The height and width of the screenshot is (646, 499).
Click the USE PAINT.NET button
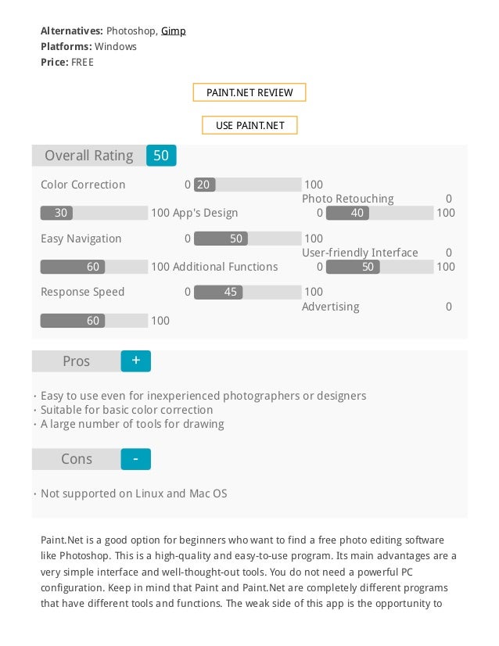tap(249, 125)
